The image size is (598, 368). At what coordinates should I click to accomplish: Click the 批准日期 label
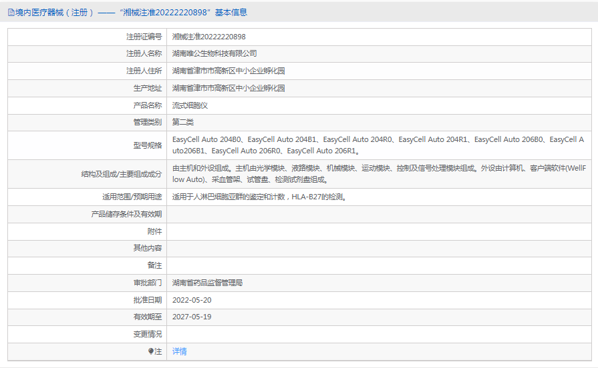point(148,300)
